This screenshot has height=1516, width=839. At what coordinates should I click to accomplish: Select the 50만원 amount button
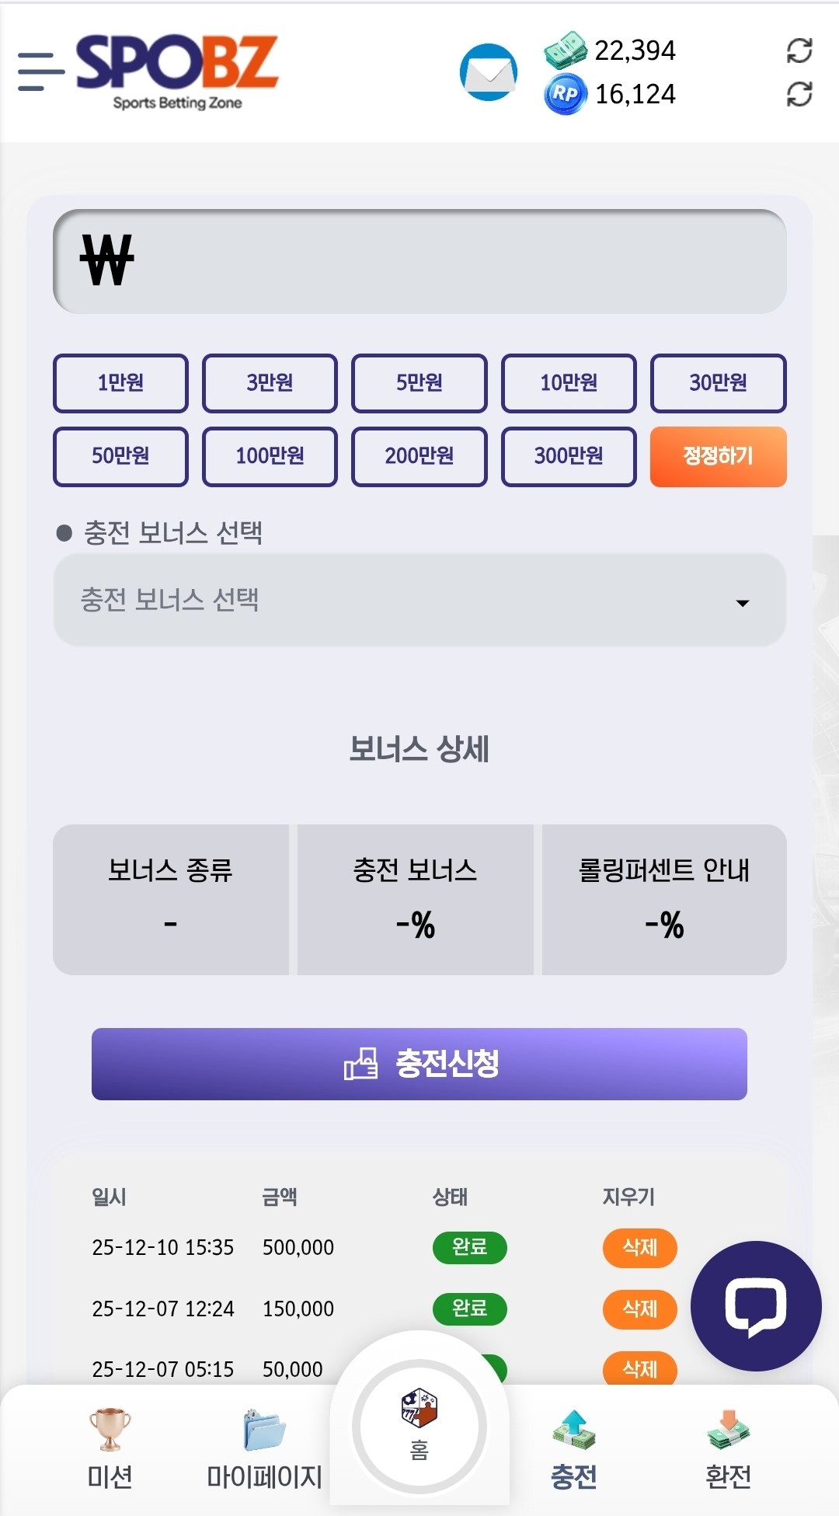tap(120, 456)
